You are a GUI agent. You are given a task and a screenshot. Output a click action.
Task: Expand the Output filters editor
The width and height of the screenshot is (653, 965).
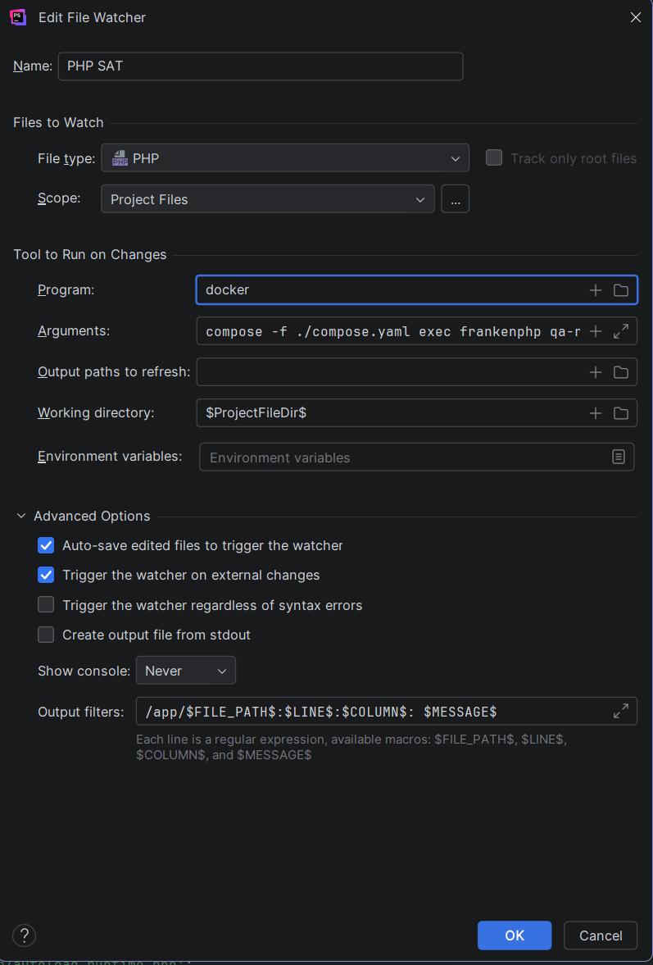[621, 712]
